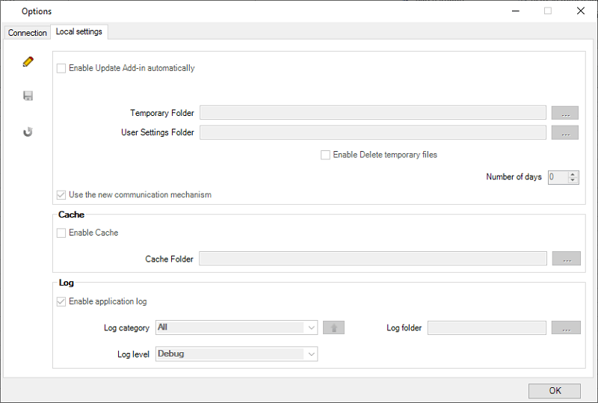Expand the Log level dropdown
This screenshot has height=403, width=598.
(x=236, y=354)
